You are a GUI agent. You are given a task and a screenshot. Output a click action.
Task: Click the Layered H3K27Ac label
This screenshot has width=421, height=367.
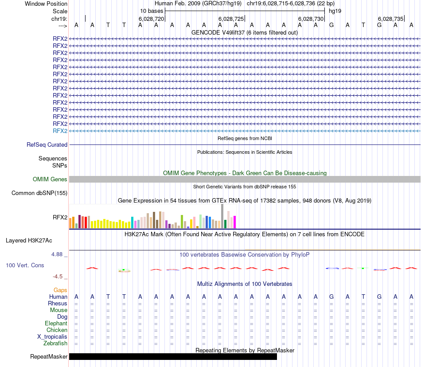pyautogui.click(x=29, y=241)
